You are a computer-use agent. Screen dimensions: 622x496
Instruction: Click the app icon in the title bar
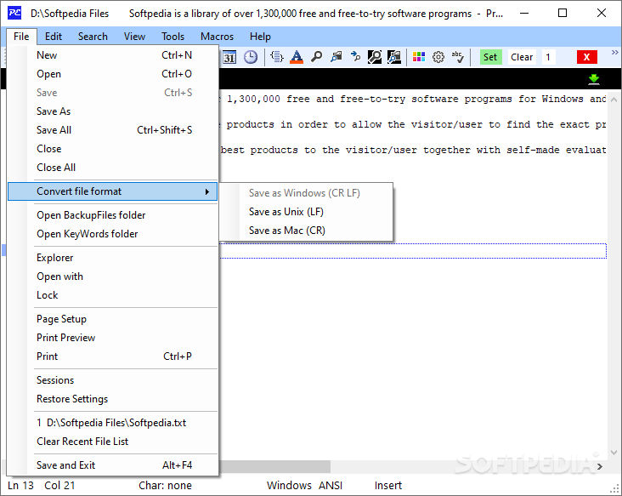14,13
